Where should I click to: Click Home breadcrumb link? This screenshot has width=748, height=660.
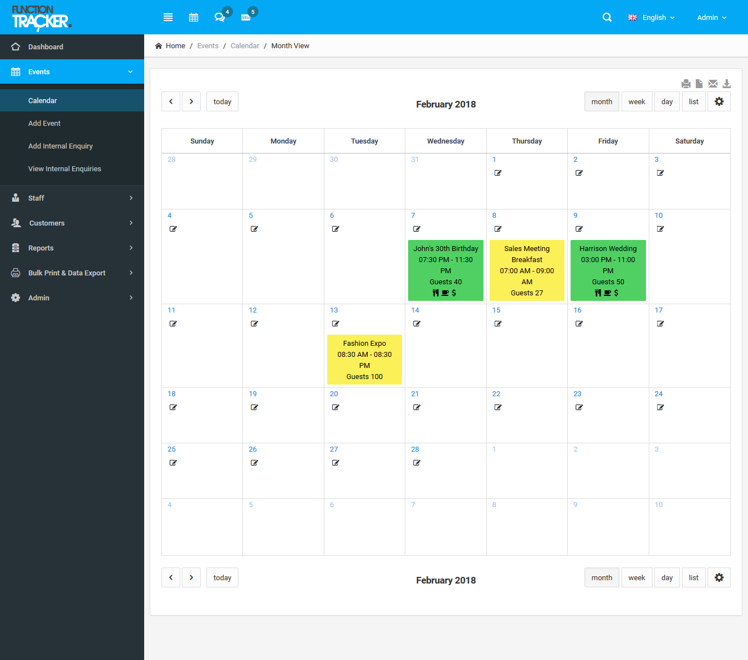[x=175, y=46]
